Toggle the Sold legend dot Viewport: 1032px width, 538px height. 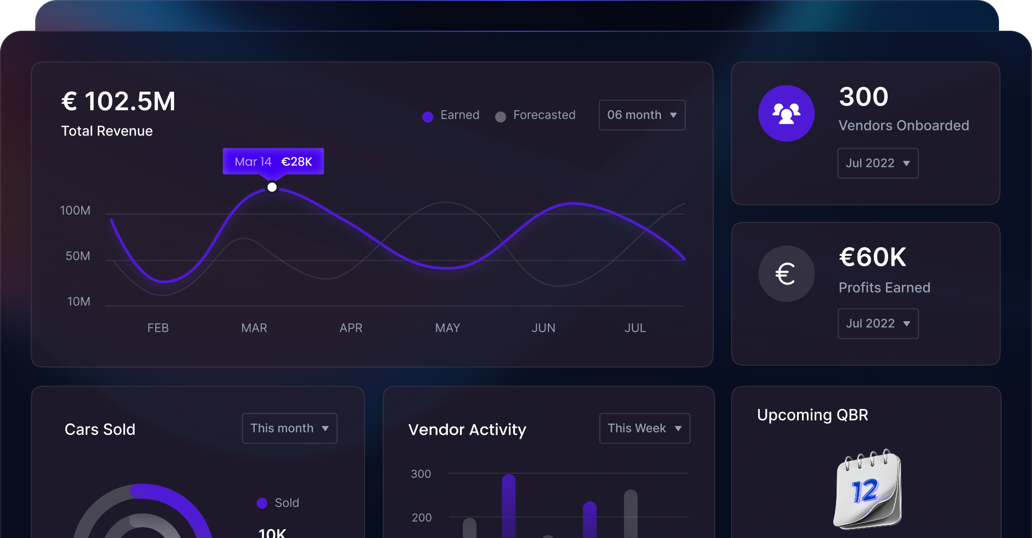[262, 503]
